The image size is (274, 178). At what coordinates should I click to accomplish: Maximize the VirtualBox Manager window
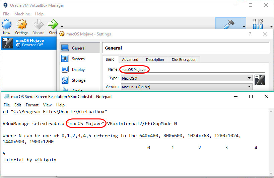pos(251,5)
